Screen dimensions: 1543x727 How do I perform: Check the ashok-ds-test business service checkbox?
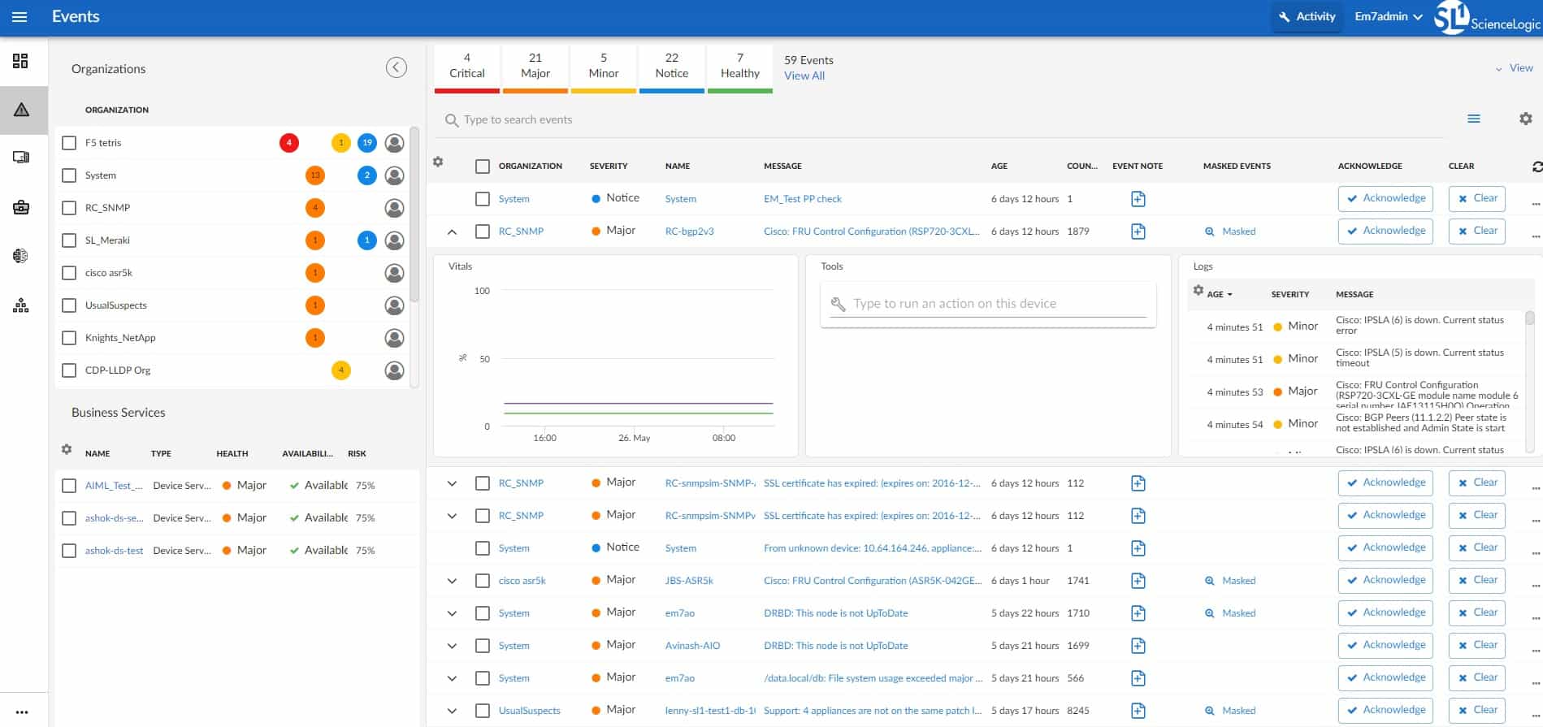tap(69, 551)
